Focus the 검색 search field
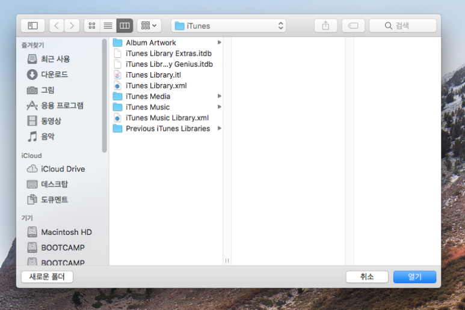Image resolution: width=465 pixels, height=310 pixels. (402, 26)
